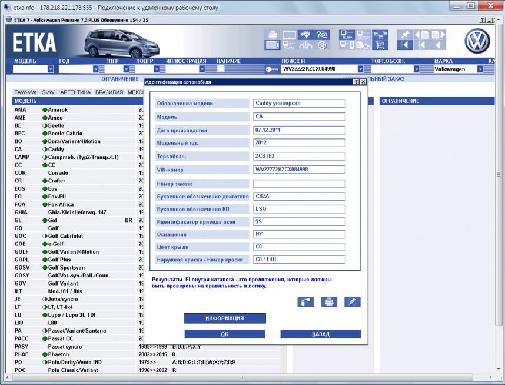Expand the ГЛГР dropdown
This screenshot has height=385, width=505.
click(x=126, y=69)
